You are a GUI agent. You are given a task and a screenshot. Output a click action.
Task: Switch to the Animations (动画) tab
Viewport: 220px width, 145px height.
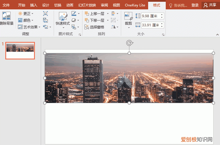[x=70, y=5]
